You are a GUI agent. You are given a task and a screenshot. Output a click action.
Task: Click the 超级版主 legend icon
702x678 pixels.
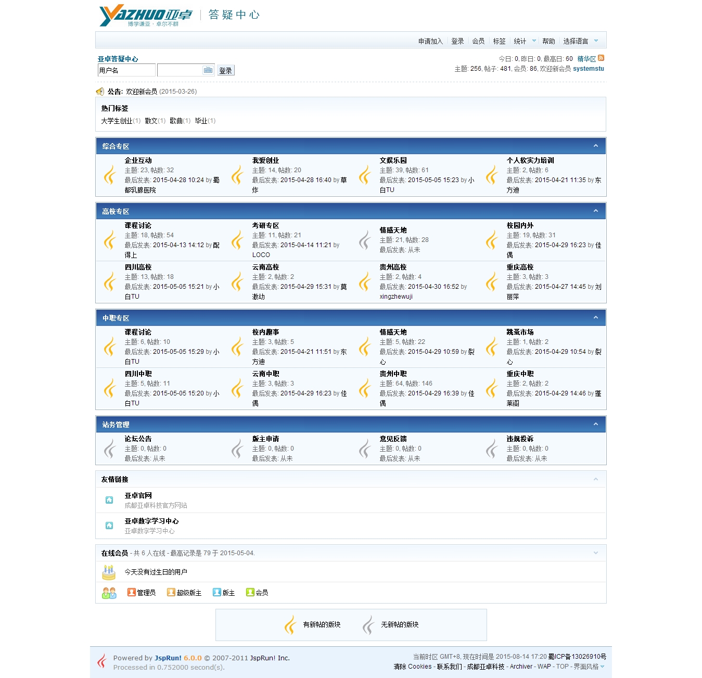(x=171, y=592)
